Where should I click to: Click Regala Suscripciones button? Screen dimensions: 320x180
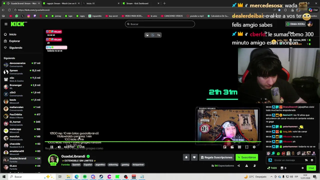click(x=216, y=157)
